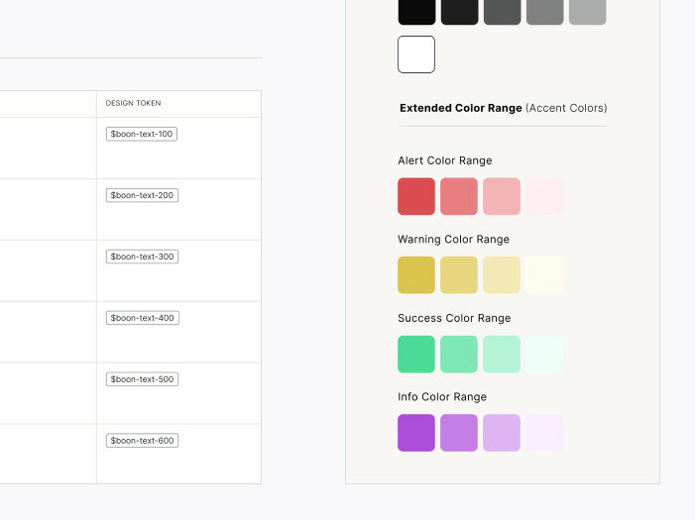This screenshot has width=695, height=520.
Task: Click the Alert Color Range label
Action: click(x=445, y=160)
